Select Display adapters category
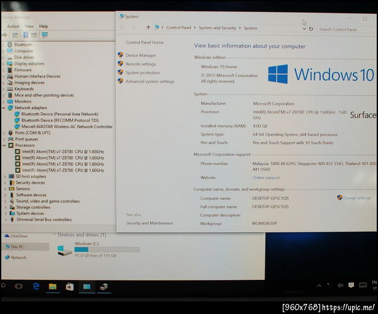This screenshot has height=314, width=378. 29,64
